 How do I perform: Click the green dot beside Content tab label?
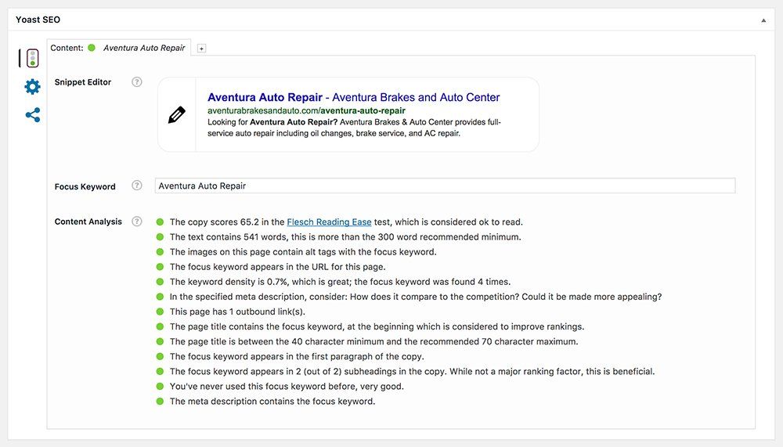point(92,48)
